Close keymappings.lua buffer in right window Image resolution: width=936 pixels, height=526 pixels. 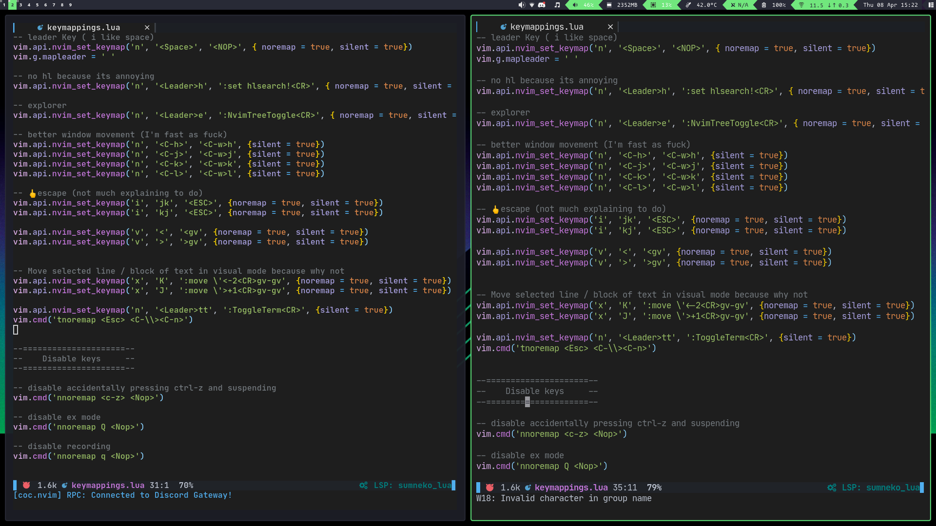pyautogui.click(x=610, y=27)
